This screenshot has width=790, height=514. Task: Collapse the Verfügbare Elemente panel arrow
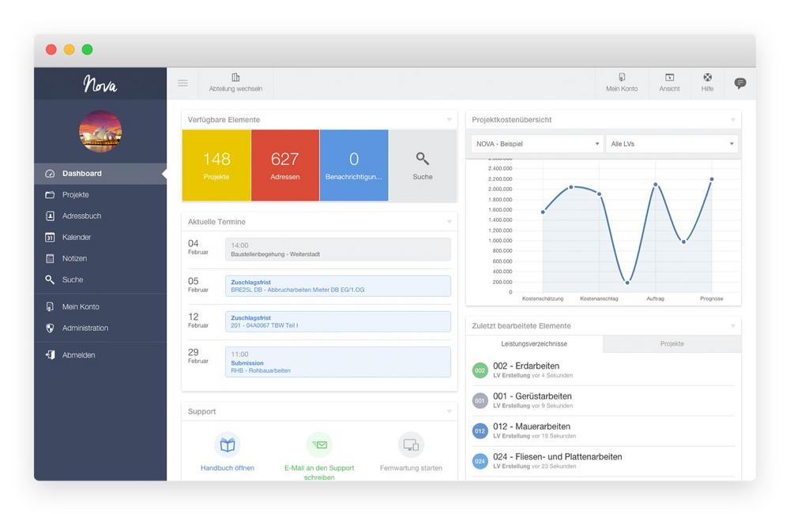(x=449, y=120)
